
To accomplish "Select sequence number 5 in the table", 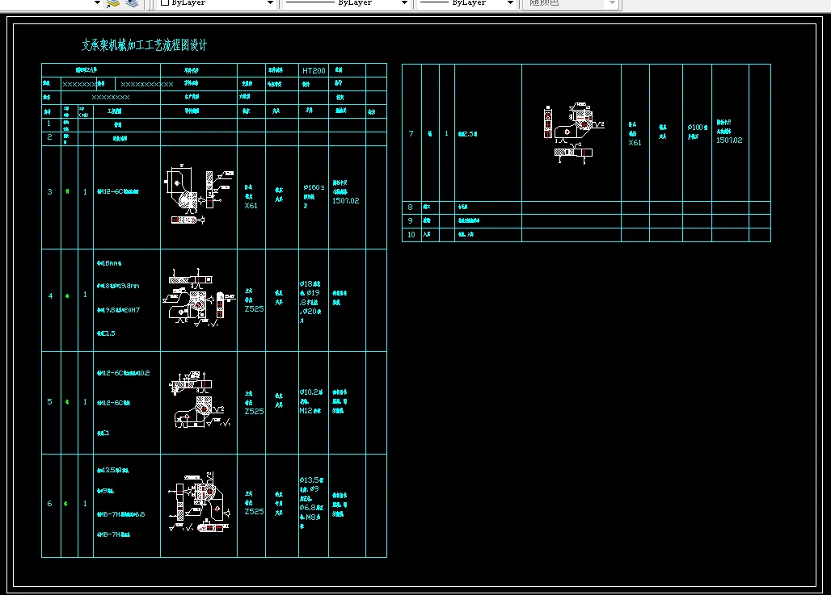I will coord(50,402).
